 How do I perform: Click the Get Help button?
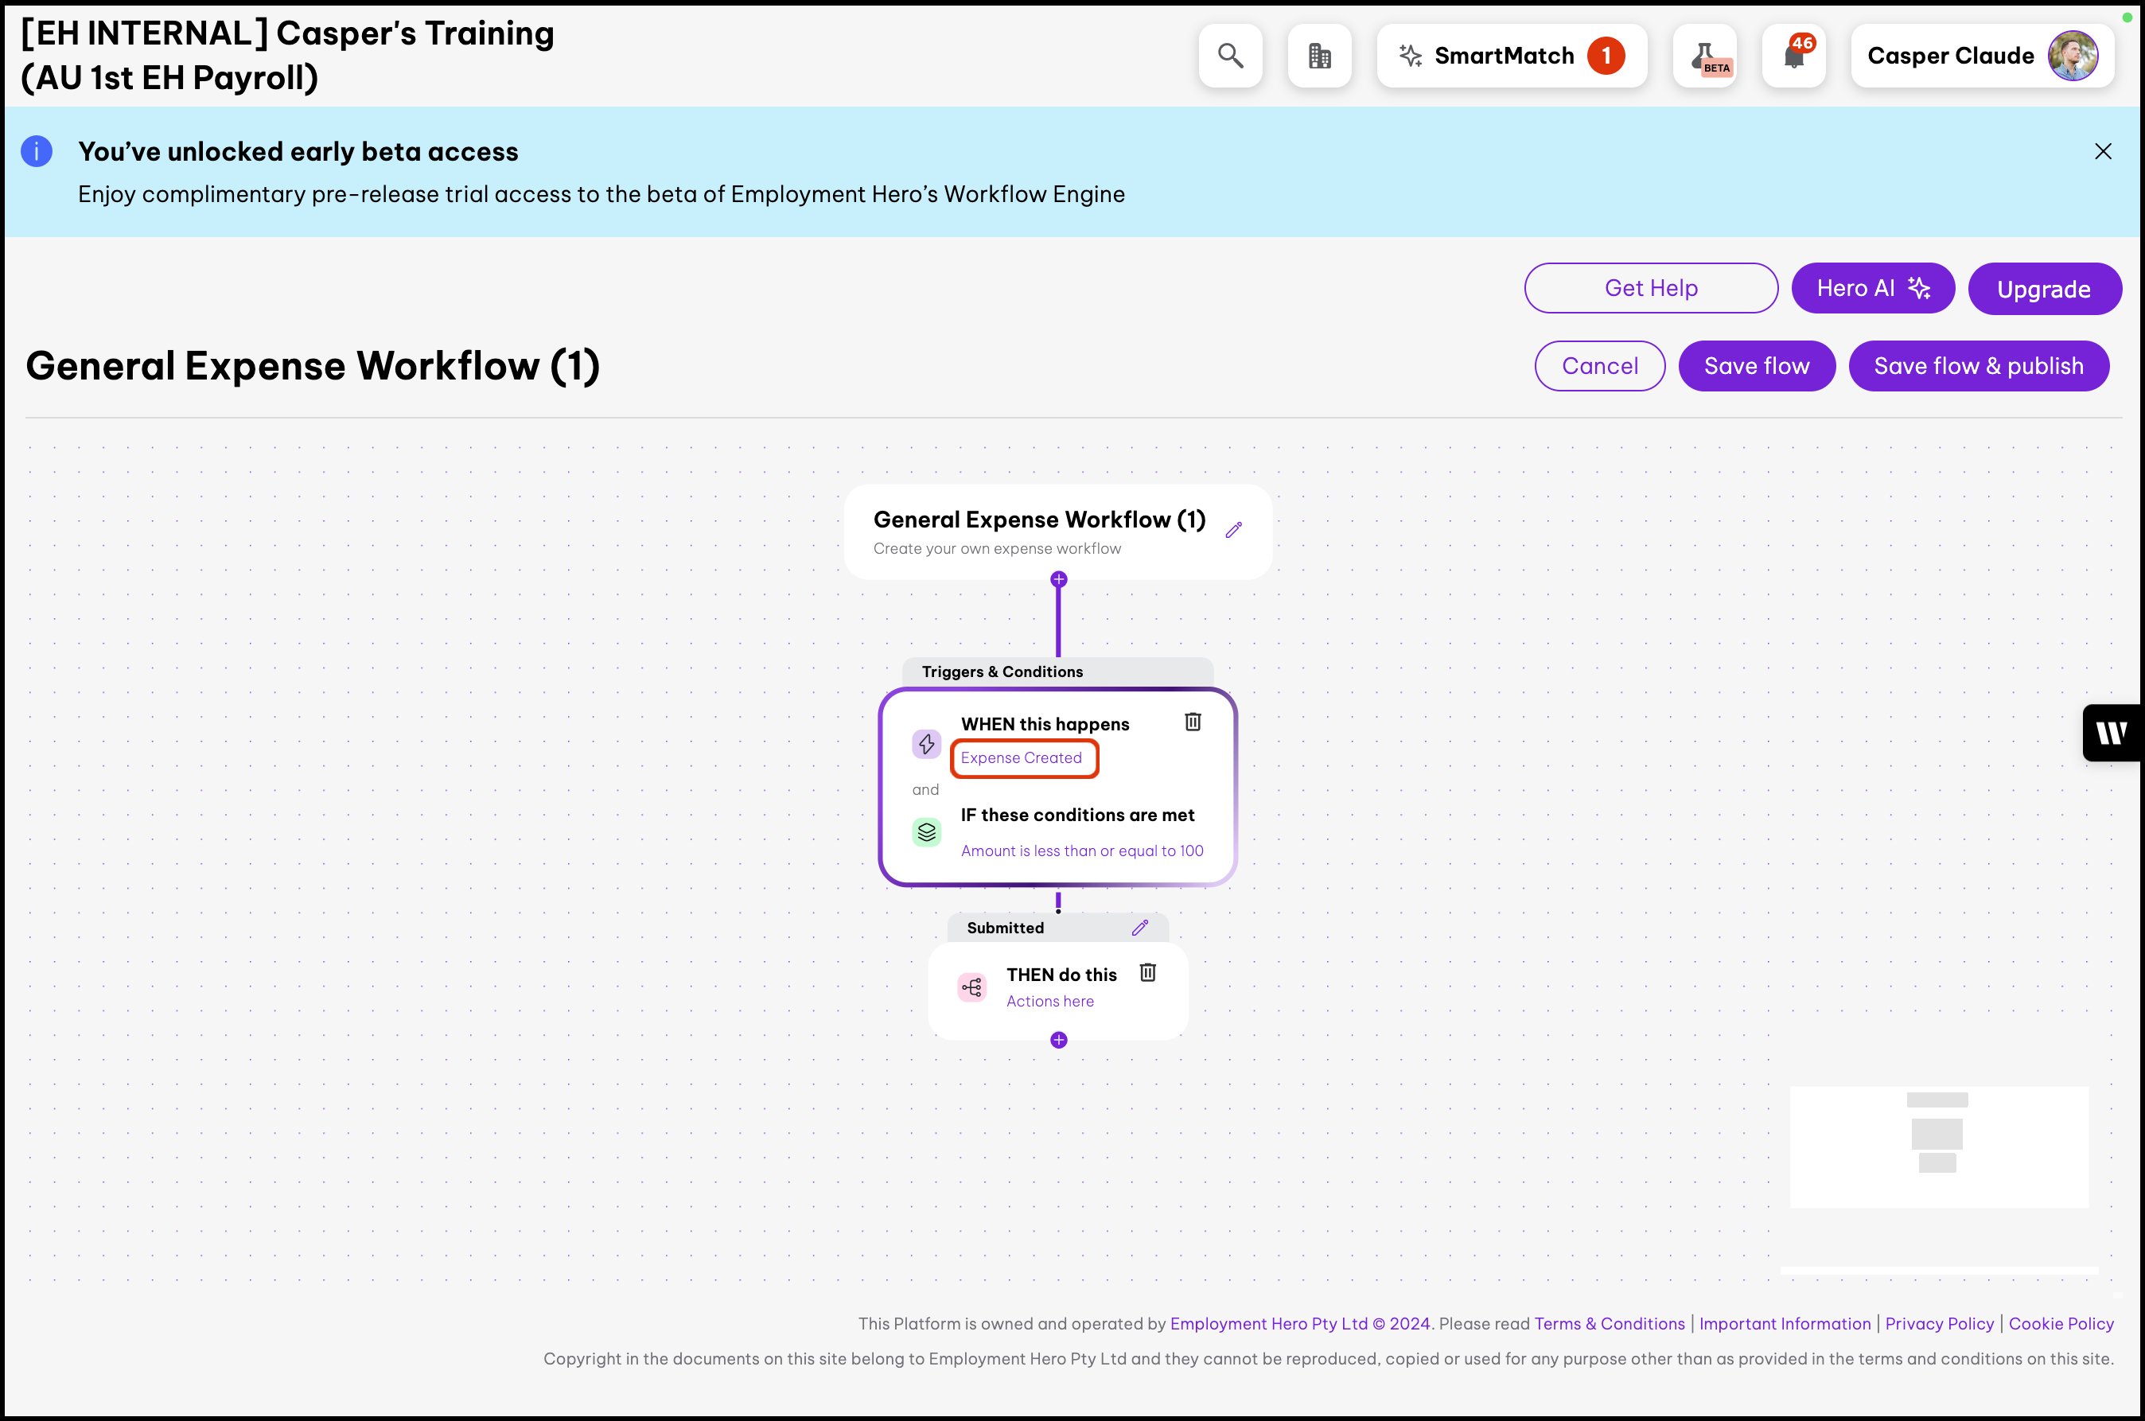1650,288
